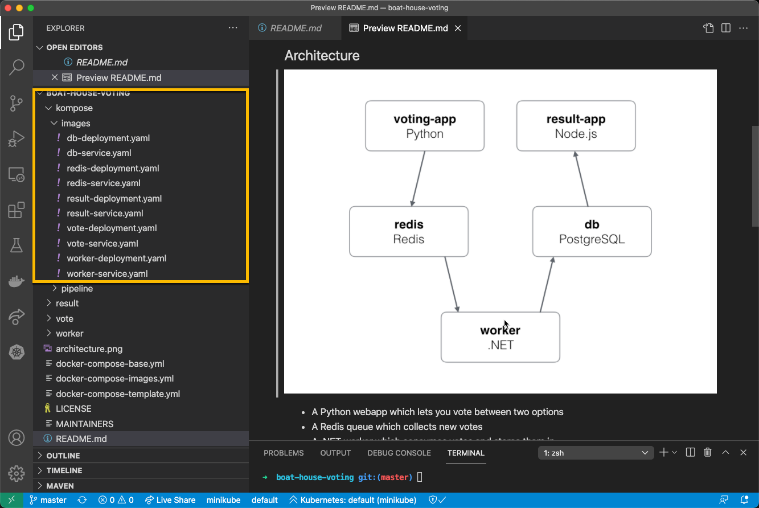Click Show Source icon in editor toolbar

coord(708,28)
